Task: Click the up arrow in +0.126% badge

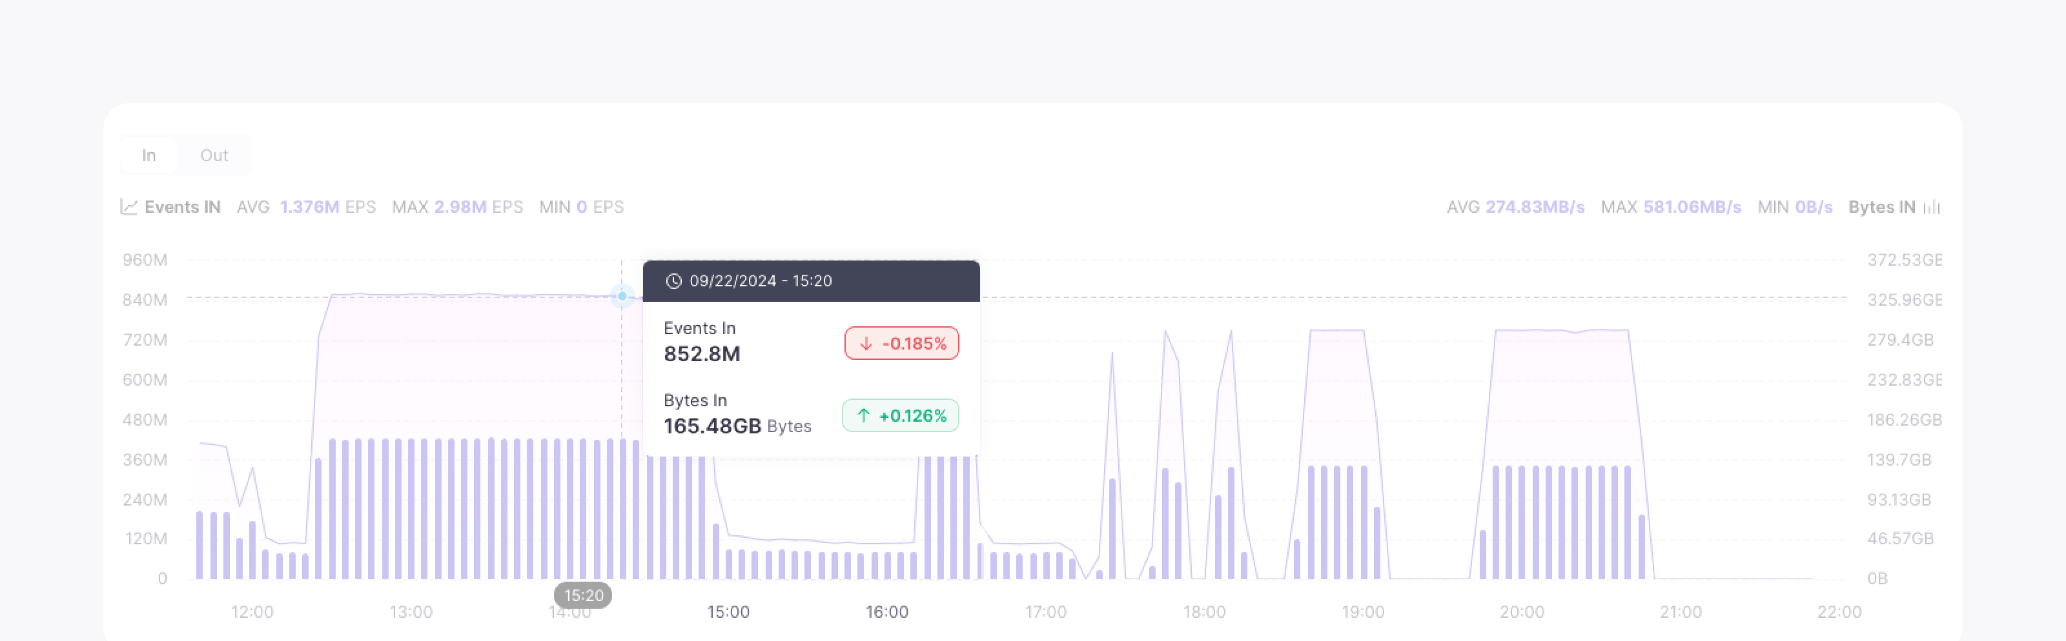Action: point(863,416)
